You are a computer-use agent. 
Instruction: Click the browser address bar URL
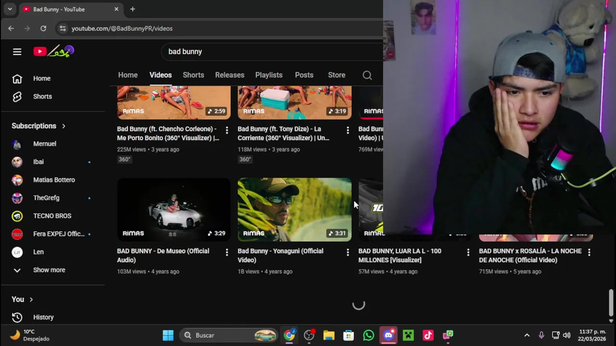tap(122, 28)
